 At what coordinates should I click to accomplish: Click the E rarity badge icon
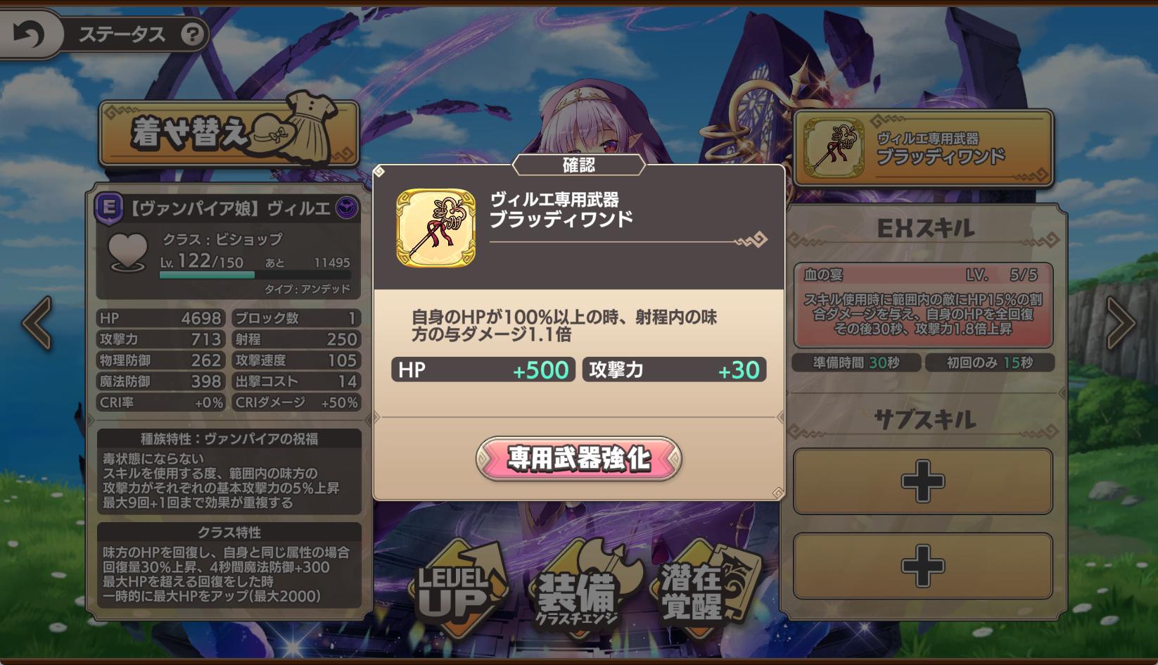pyautogui.click(x=109, y=208)
